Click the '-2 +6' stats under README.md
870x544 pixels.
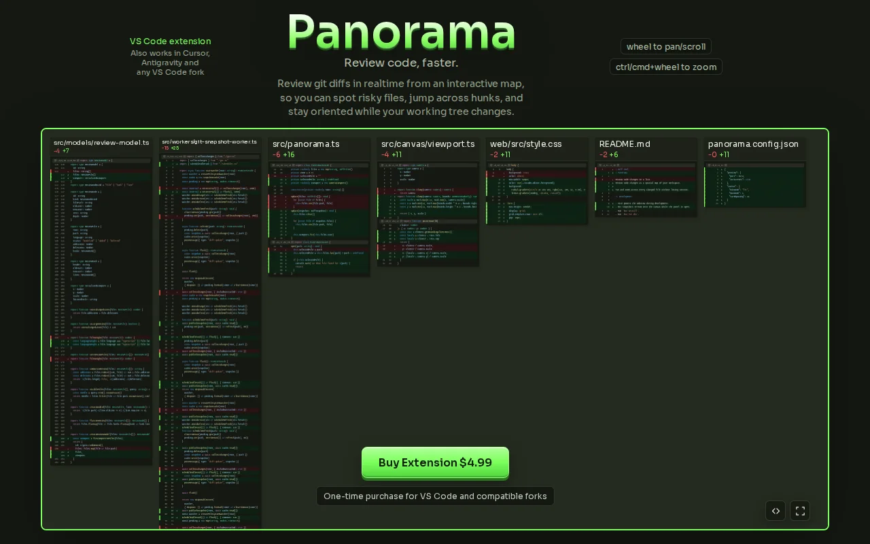click(609, 155)
